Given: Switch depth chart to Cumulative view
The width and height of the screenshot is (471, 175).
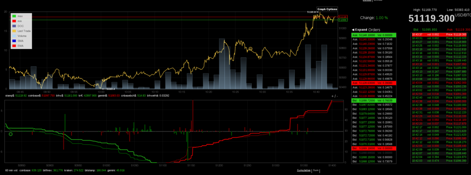Looking at the screenshot, I should [x=304, y=170].
